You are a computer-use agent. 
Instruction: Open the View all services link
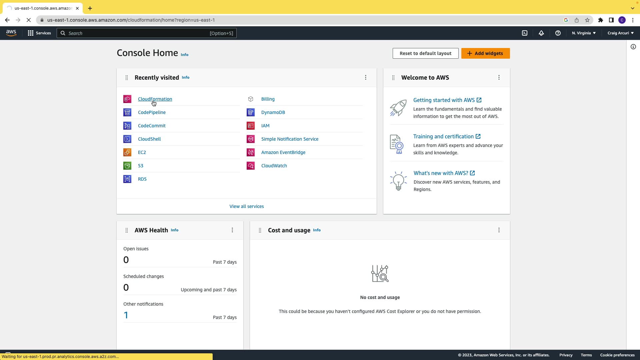(x=246, y=206)
